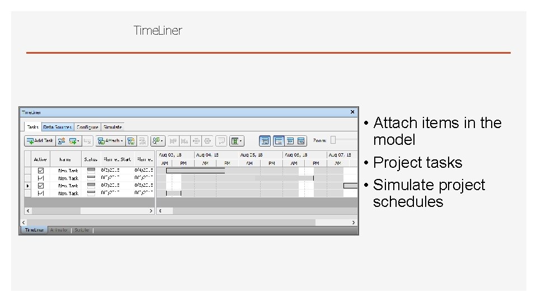Open the Attach dropdown

(110, 141)
